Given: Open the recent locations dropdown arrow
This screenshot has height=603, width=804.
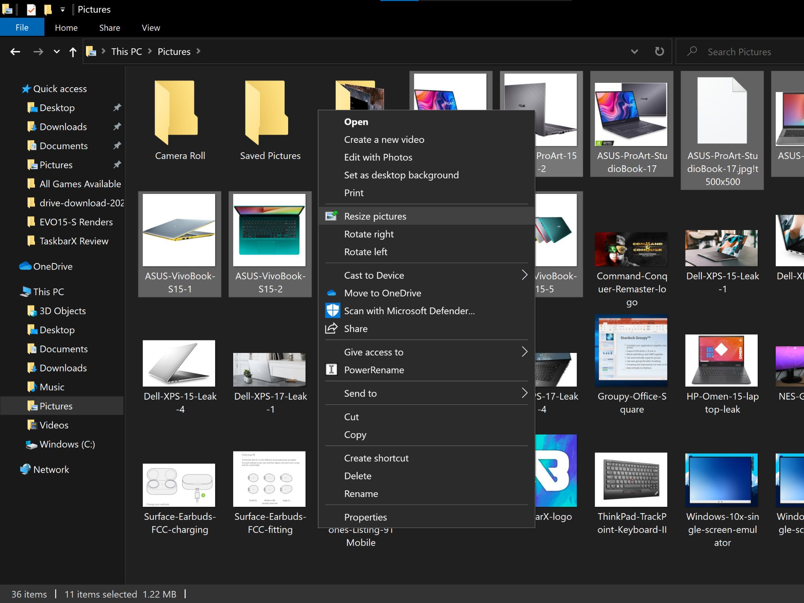Looking at the screenshot, I should (57, 51).
